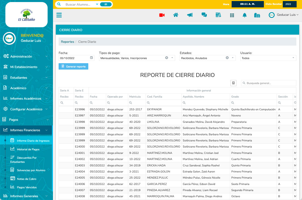
Task: Expand the Académico menu
Action: tap(26, 88)
